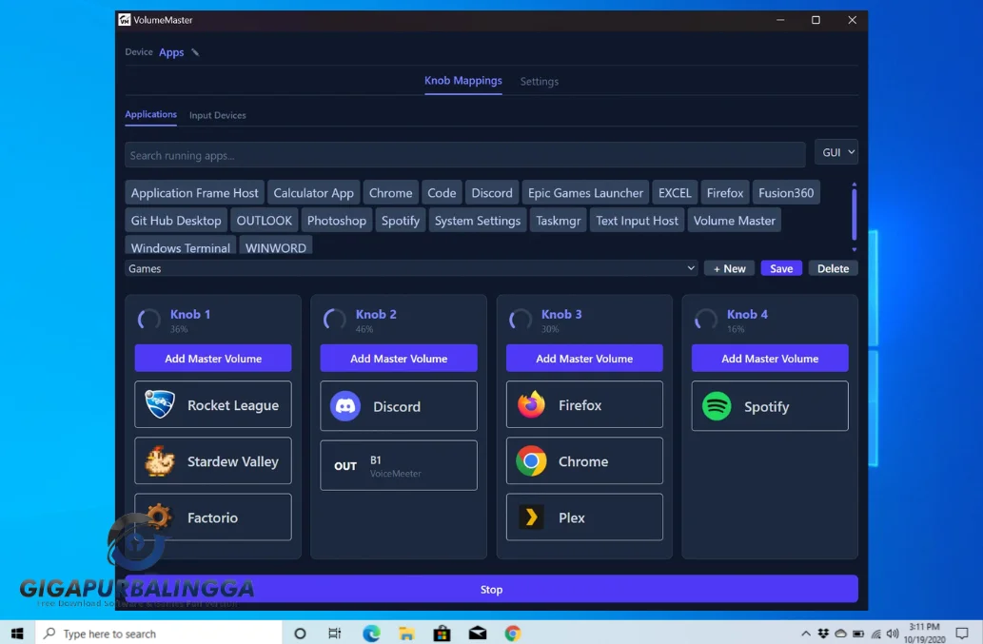Click the Rocket League icon in Knob 1
Image resolution: width=983 pixels, height=644 pixels.
coord(159,404)
